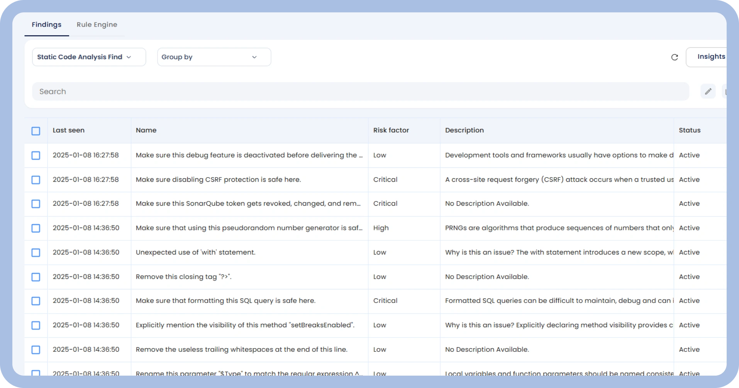Select all findings with the header checkbox
The width and height of the screenshot is (739, 388).
(x=36, y=131)
